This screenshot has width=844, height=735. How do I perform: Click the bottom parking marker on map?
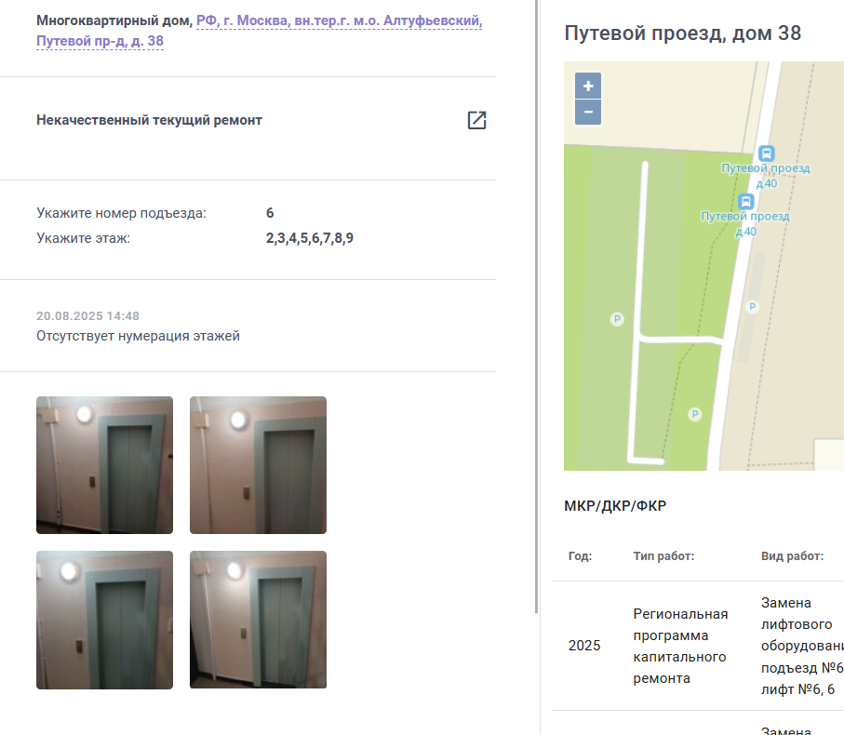tap(695, 414)
